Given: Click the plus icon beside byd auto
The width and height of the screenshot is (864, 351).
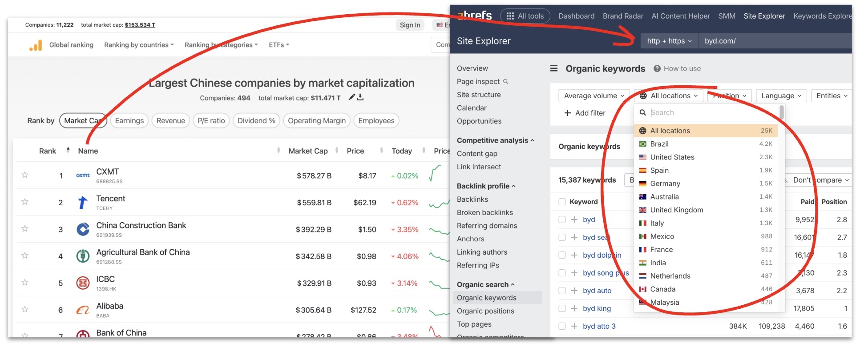Looking at the screenshot, I should (574, 291).
